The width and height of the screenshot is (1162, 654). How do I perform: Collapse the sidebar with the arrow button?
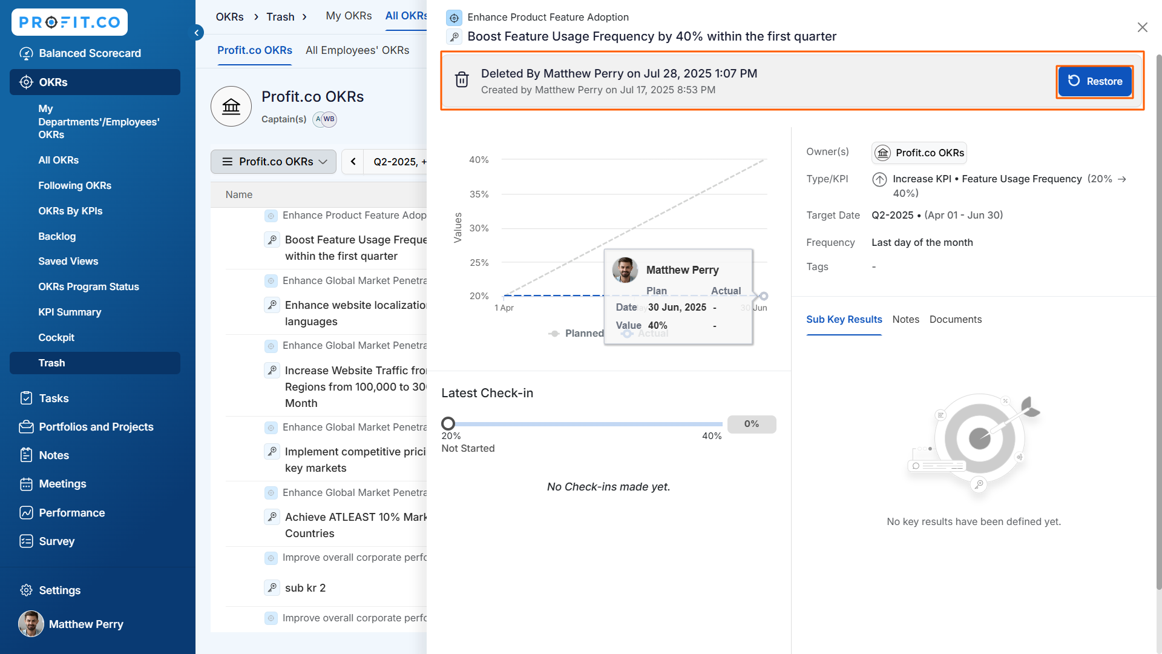(196, 33)
